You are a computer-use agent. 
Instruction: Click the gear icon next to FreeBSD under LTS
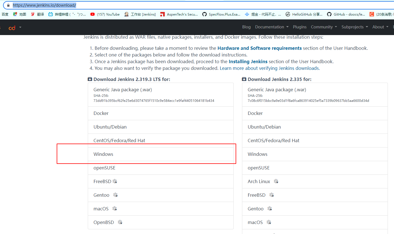[x=115, y=181]
